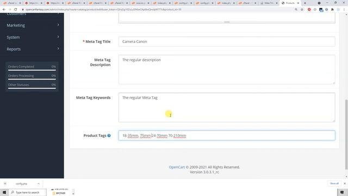This screenshot has width=348, height=196.
Task: Switch to the Meta Title browser tab
Action: (x=269, y=3)
